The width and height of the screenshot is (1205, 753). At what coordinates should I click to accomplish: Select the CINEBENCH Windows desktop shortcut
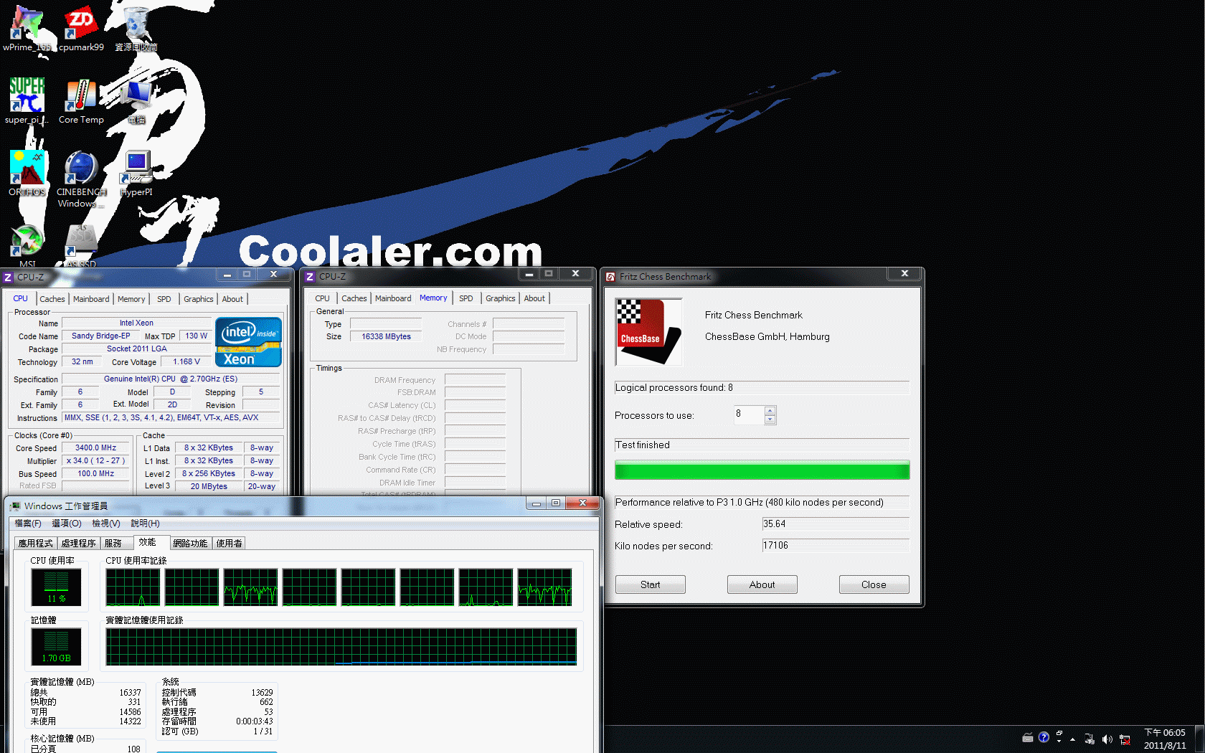tap(81, 179)
